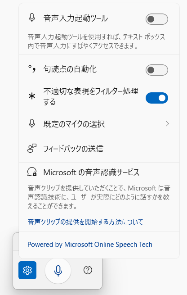Click the speech privacy icon next to Microsoft の音声認識サービス
Image resolution: width=187 pixels, height=295 pixels.
pos(32,172)
